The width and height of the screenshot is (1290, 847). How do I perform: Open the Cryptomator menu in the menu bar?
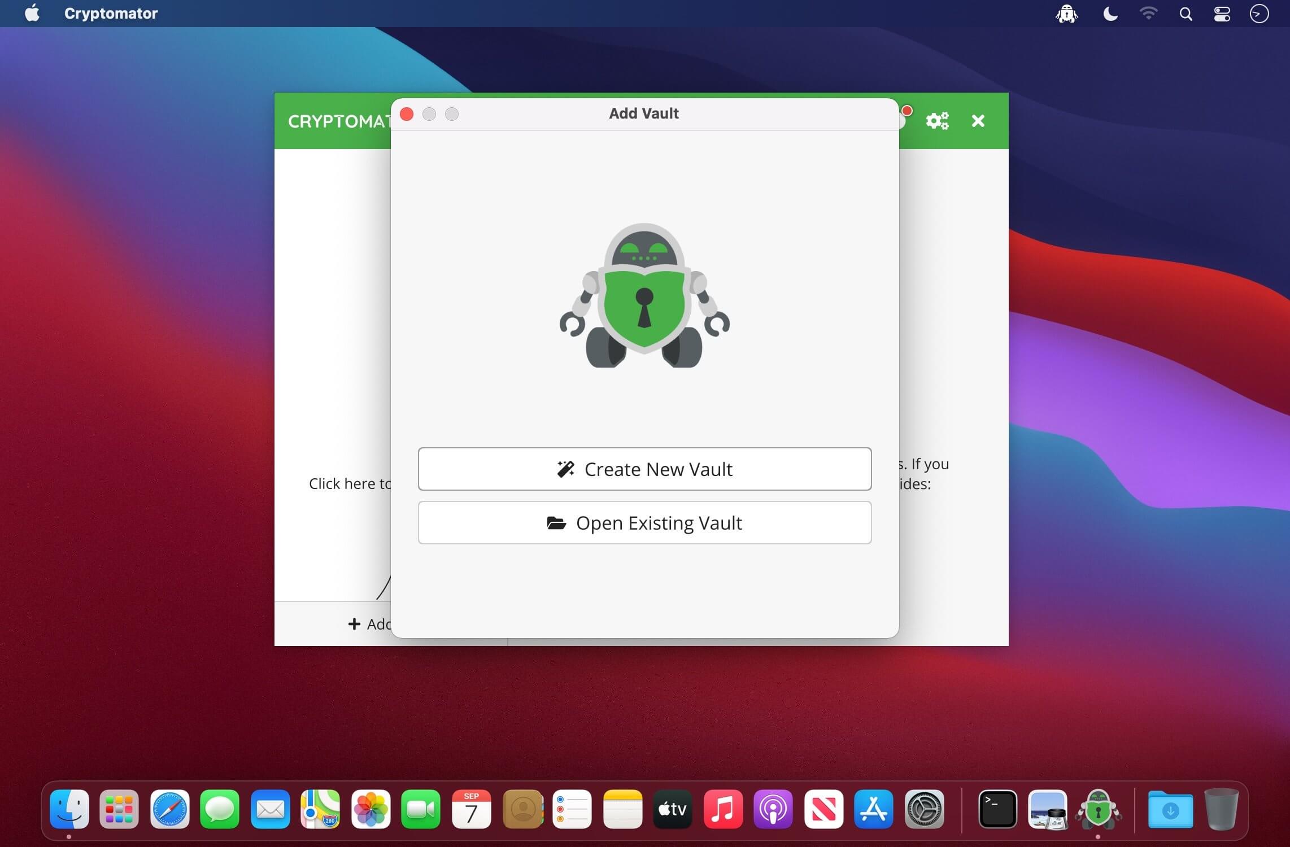(x=111, y=14)
